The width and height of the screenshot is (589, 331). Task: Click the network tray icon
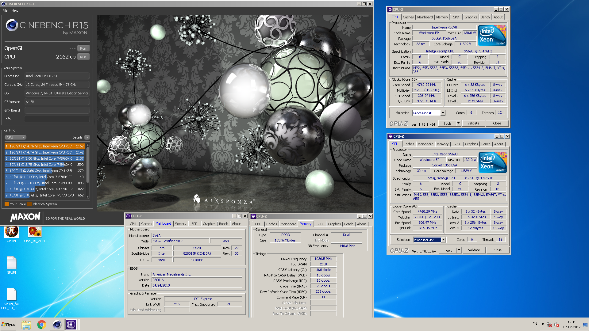(549, 325)
